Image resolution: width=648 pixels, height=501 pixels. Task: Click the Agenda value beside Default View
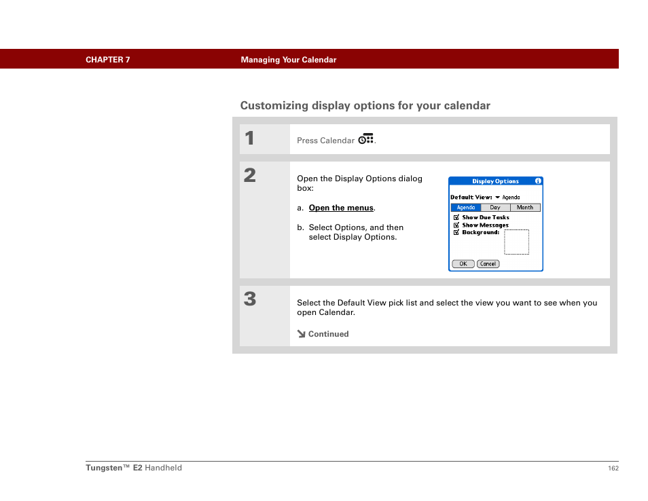(x=511, y=198)
